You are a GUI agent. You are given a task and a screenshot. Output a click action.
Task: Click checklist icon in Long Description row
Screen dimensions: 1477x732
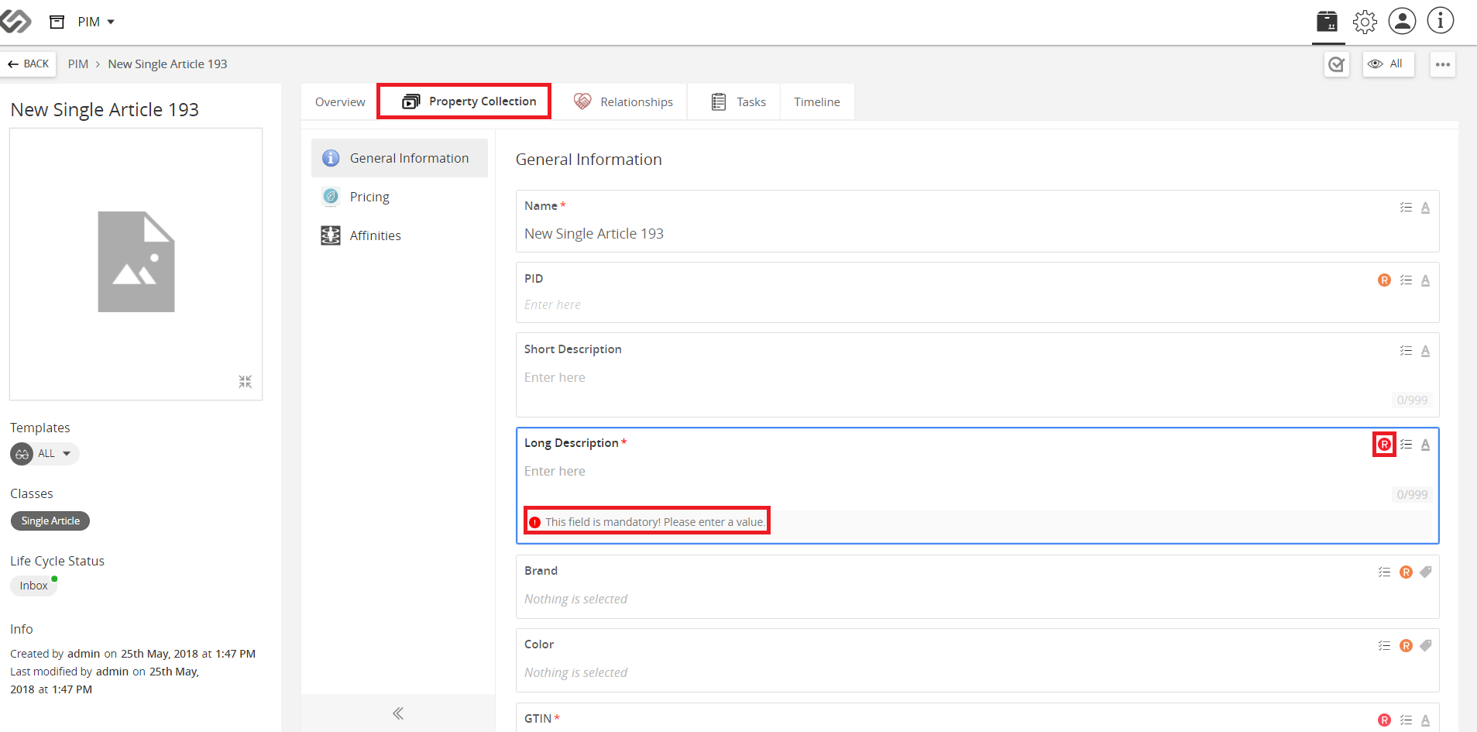(1407, 445)
